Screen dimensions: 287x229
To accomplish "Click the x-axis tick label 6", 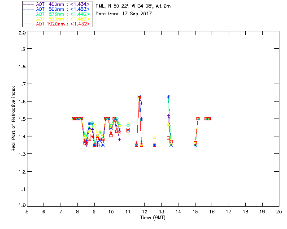I will pyautogui.click(x=44, y=212).
